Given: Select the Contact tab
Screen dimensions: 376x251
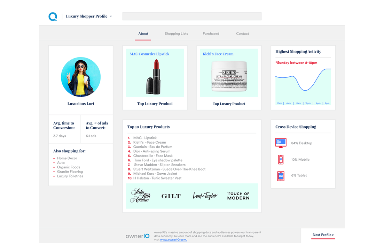Looking at the screenshot, I should click(242, 34).
